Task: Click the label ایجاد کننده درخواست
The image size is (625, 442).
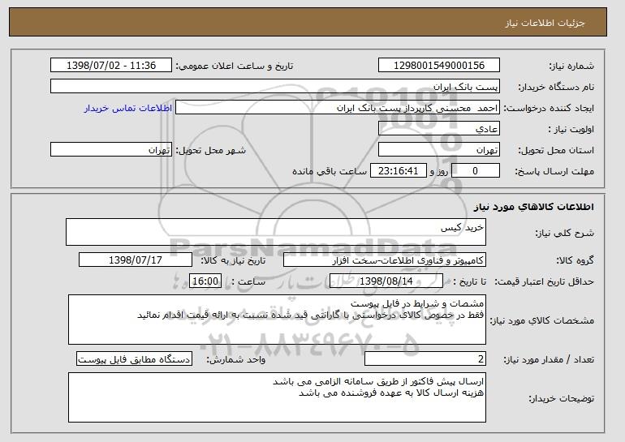Action: [x=549, y=108]
